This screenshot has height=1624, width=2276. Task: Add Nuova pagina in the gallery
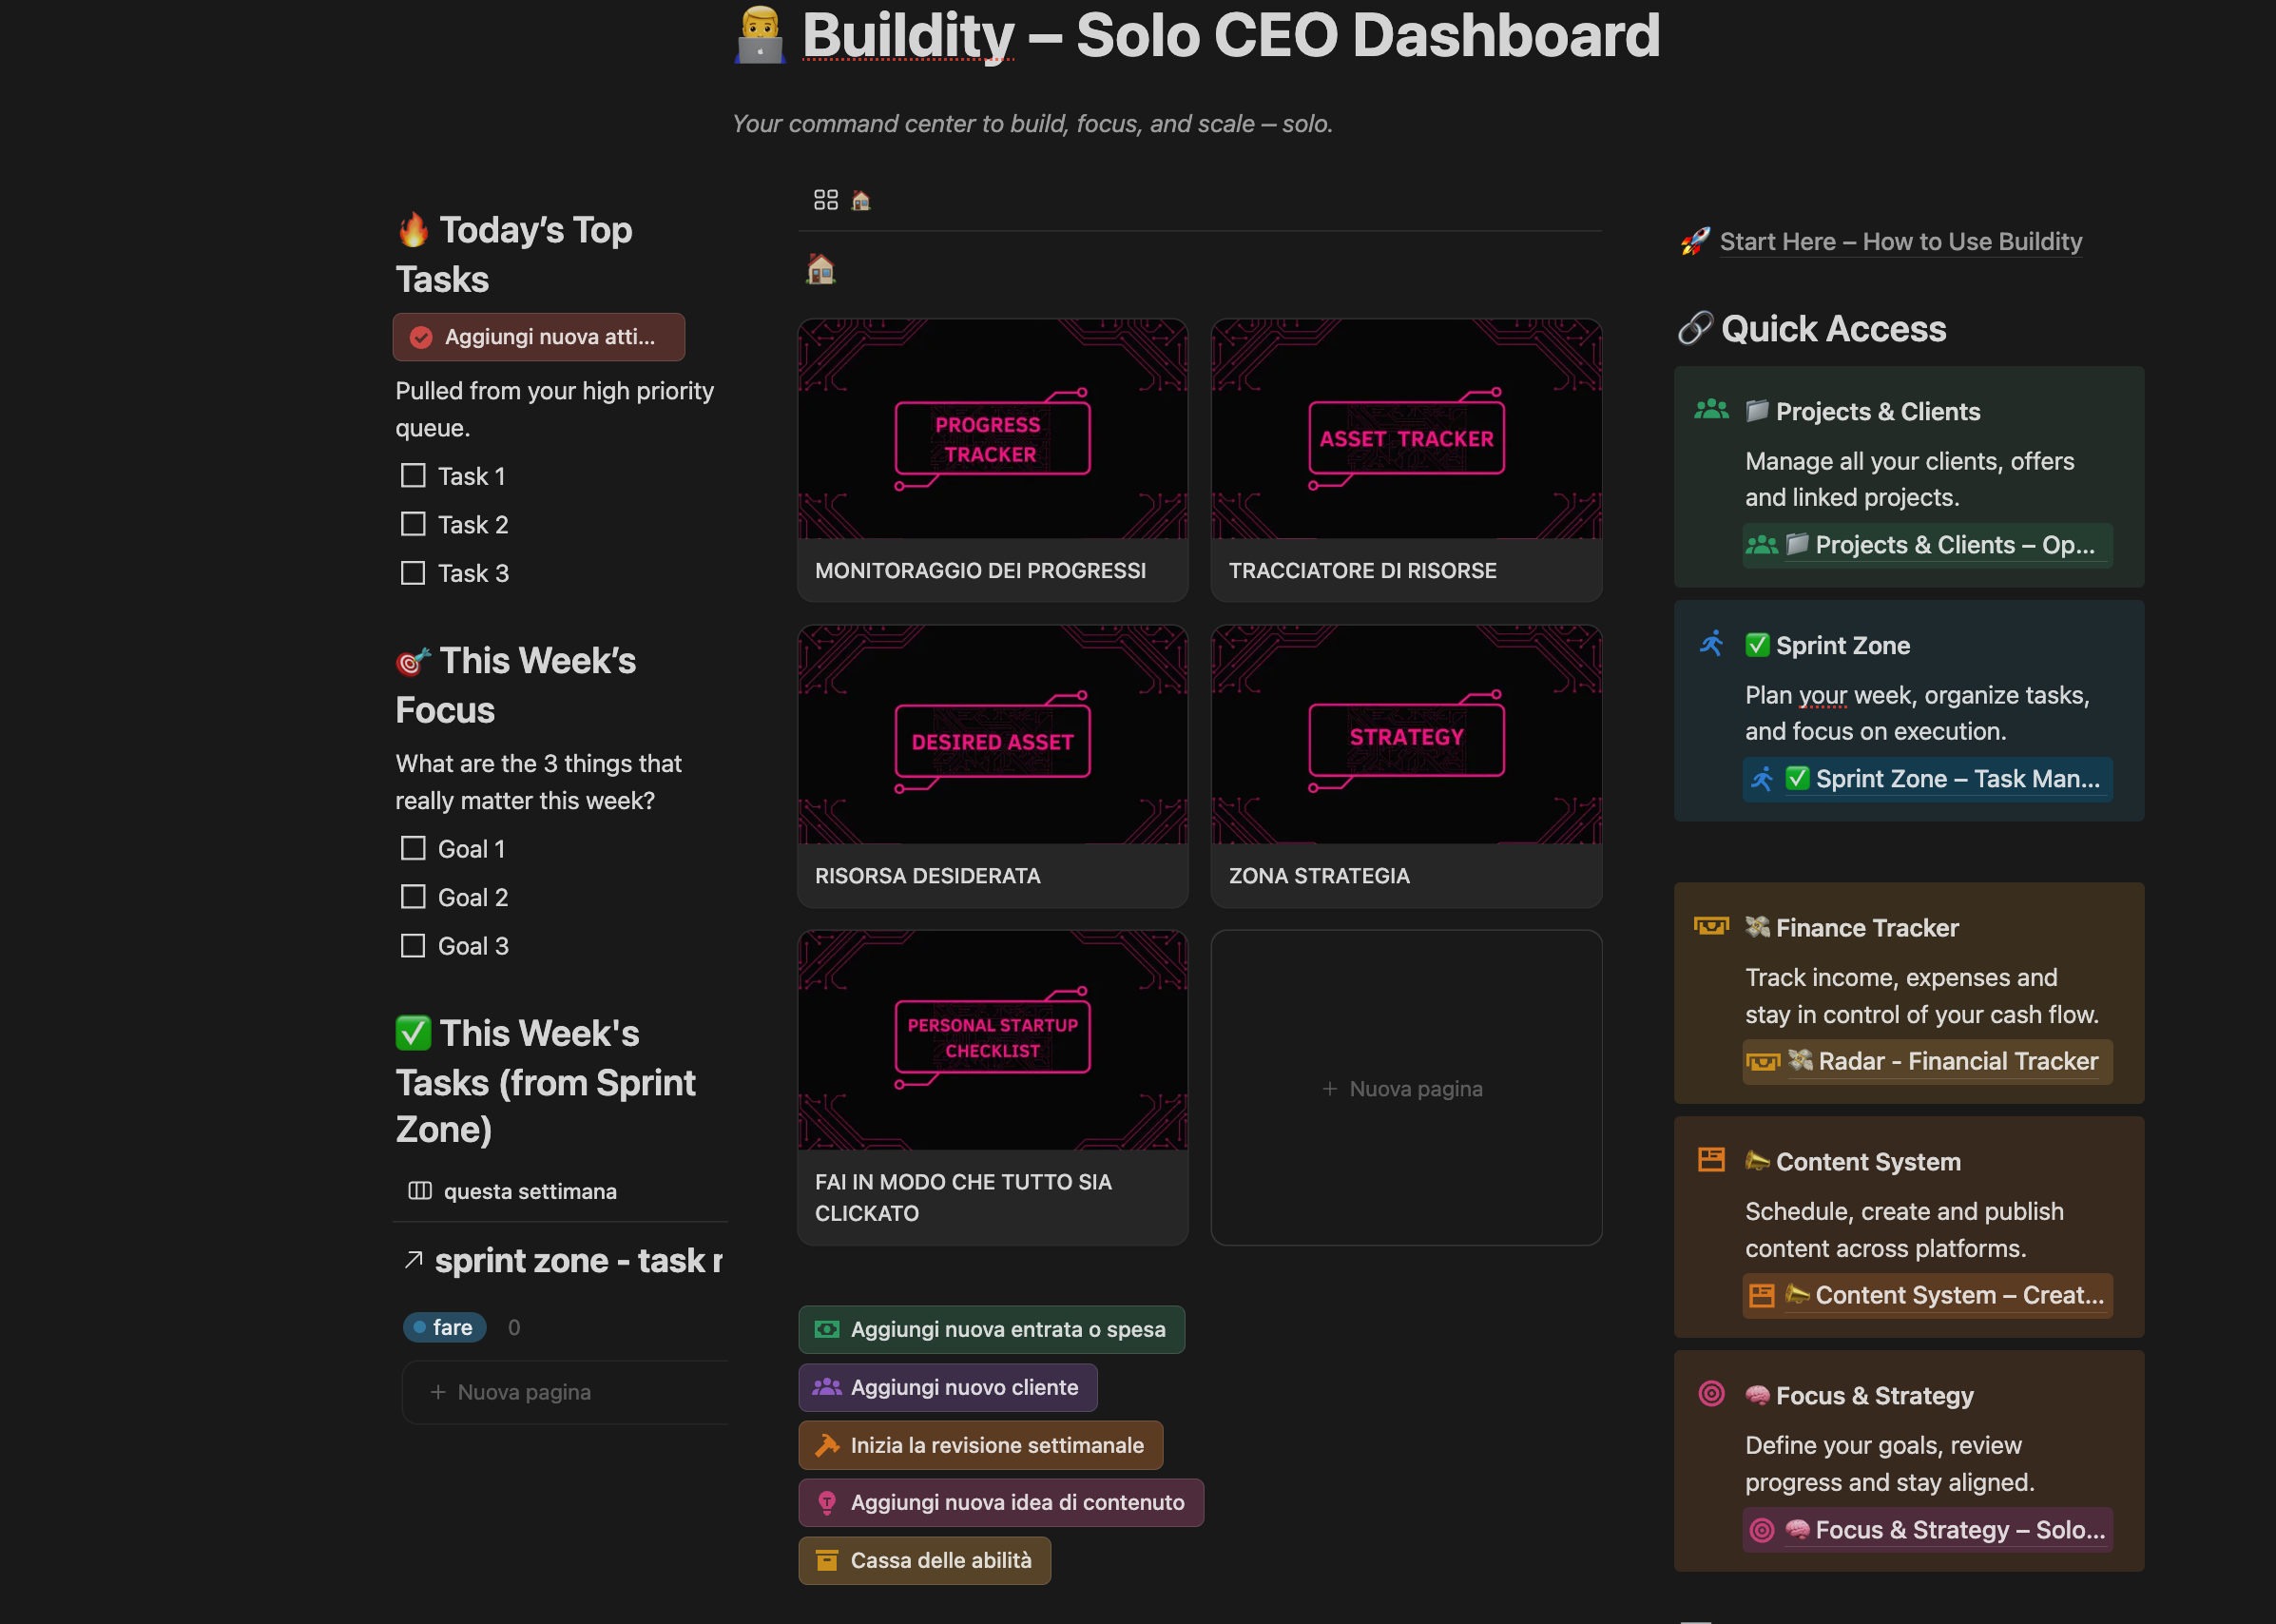point(1406,1088)
